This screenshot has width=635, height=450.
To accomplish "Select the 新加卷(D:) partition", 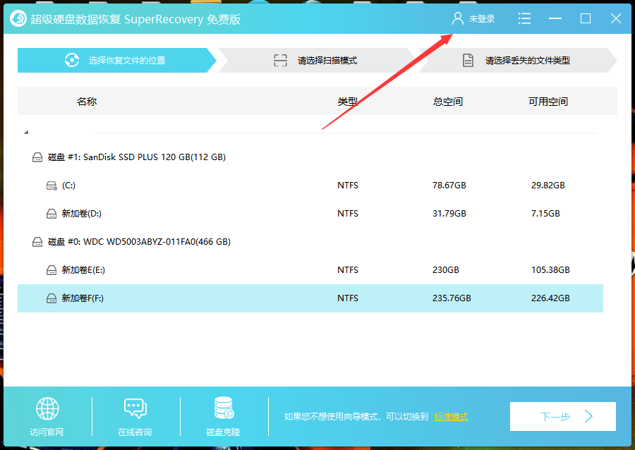I will [x=310, y=213].
